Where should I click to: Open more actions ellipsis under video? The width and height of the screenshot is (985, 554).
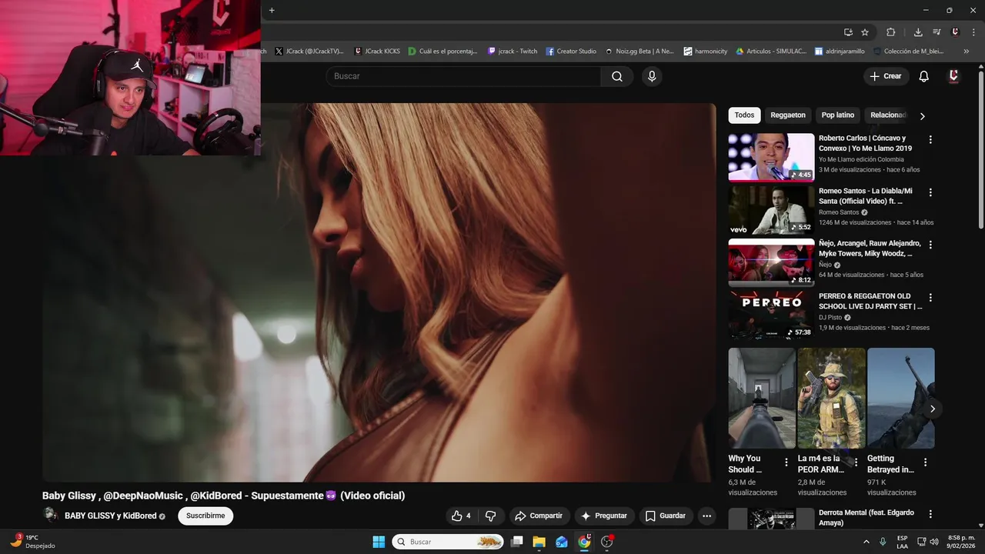coord(707,516)
